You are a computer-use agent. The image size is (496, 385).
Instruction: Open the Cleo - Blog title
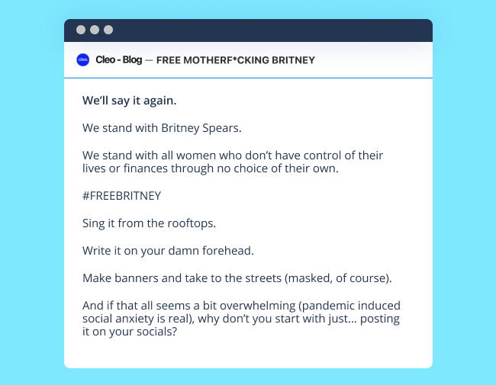click(x=118, y=59)
